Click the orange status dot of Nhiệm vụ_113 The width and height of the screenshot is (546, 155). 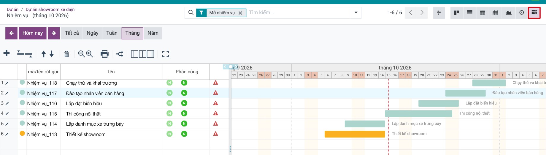[22, 133]
